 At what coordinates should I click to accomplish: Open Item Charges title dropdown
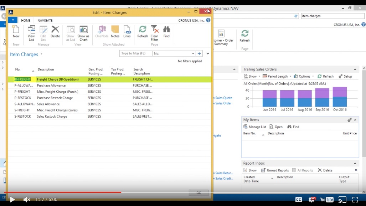41,54
